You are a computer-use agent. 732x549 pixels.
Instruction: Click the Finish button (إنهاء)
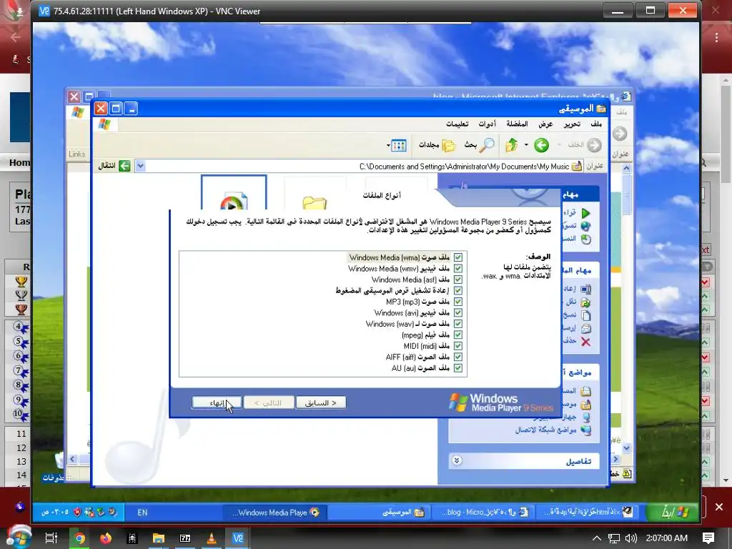click(217, 402)
